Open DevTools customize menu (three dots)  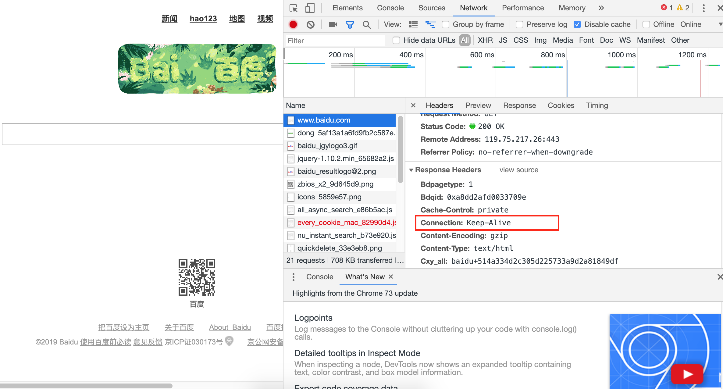click(x=703, y=8)
